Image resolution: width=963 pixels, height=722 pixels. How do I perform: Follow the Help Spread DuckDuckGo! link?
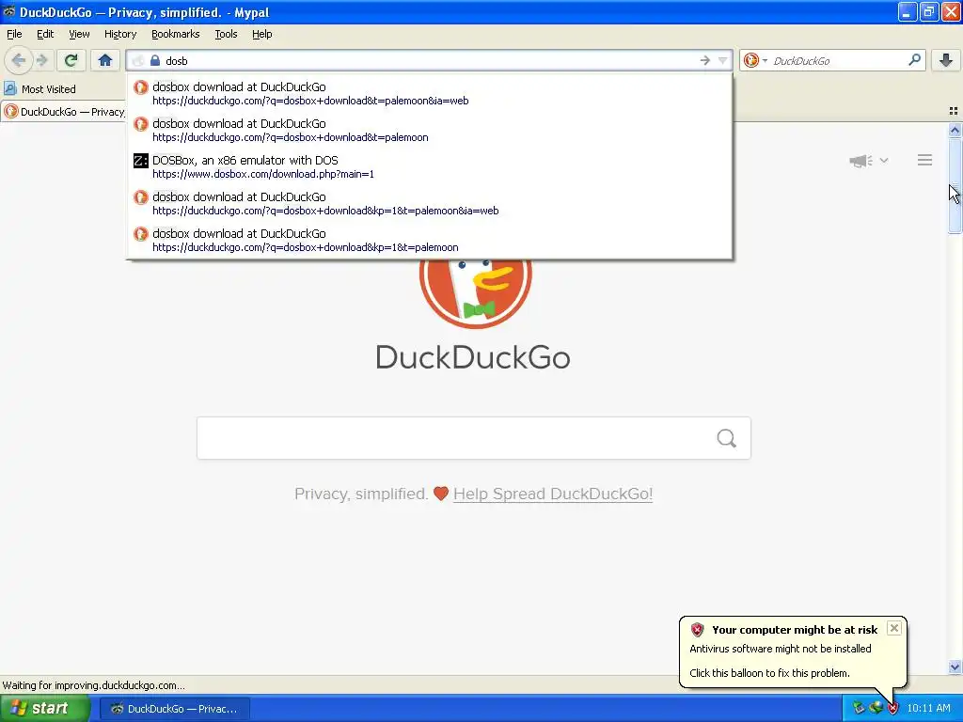click(553, 494)
